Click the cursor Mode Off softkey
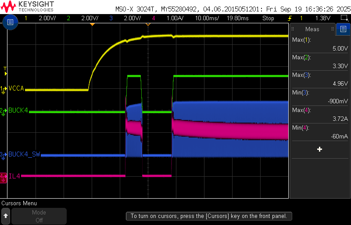 pos(39,216)
